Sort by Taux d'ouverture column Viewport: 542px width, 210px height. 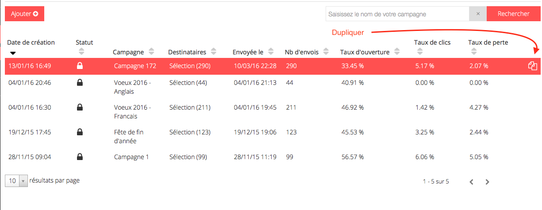[397, 52]
